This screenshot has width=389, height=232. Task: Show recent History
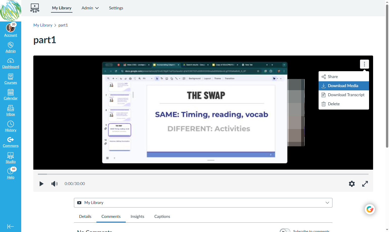tap(11, 126)
